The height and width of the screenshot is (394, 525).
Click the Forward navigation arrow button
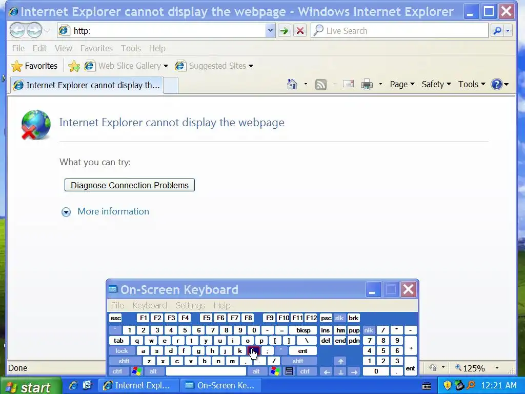coord(34,30)
